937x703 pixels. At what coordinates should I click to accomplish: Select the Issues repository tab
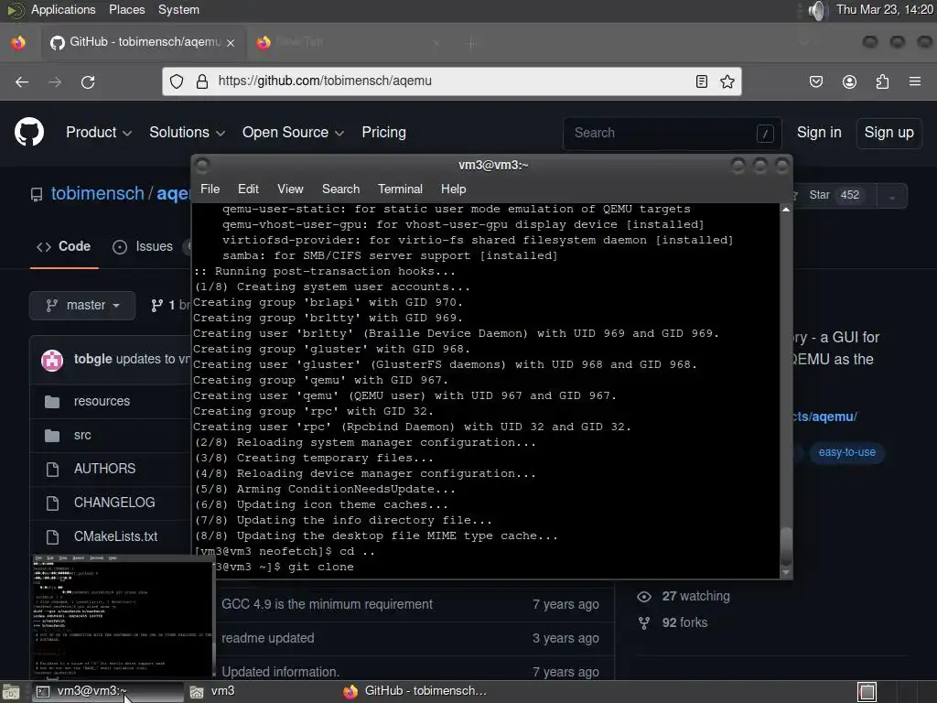[143, 246]
